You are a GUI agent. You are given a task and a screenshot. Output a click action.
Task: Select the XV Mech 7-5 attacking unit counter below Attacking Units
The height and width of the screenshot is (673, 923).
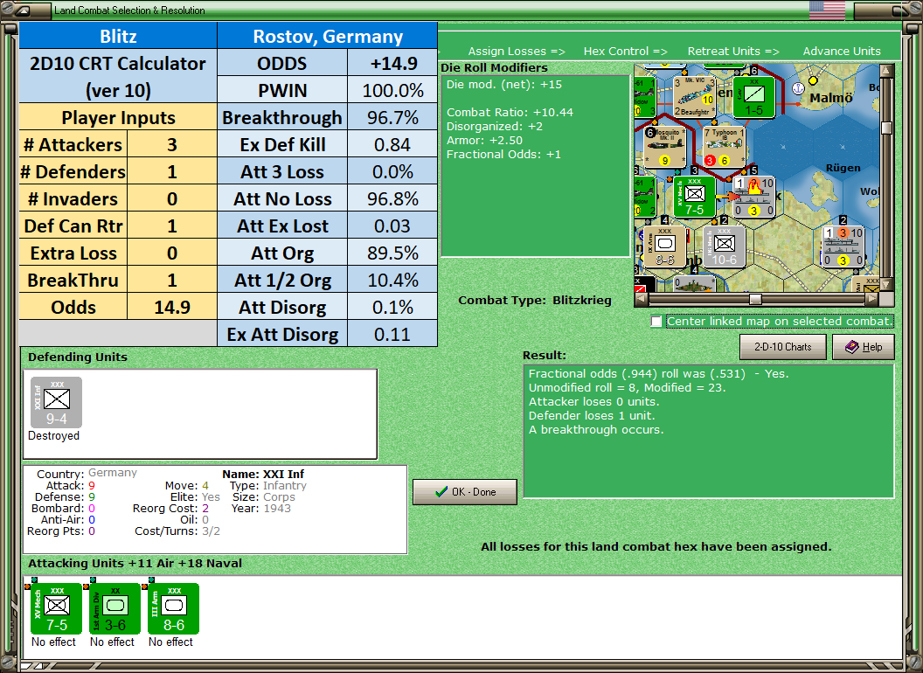tap(57, 609)
